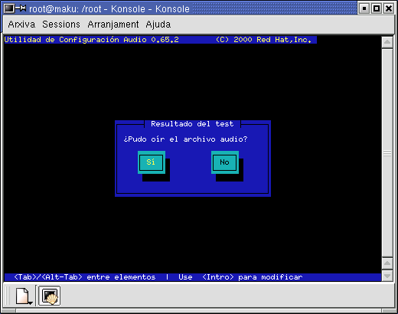The image size is (398, 314).
Task: Open the new session dropdown arrow
Action: point(31,303)
